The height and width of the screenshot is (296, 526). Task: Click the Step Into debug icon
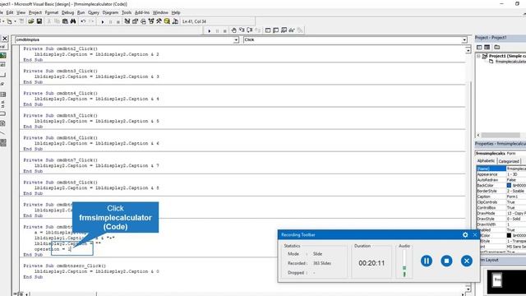[242, 30]
